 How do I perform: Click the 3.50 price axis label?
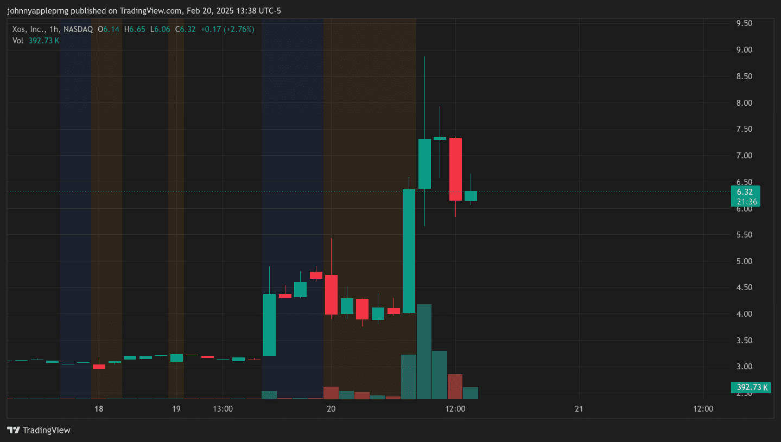[744, 341]
